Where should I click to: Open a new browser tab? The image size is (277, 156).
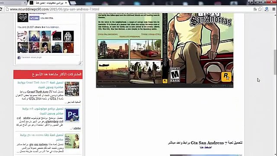[73, 3]
